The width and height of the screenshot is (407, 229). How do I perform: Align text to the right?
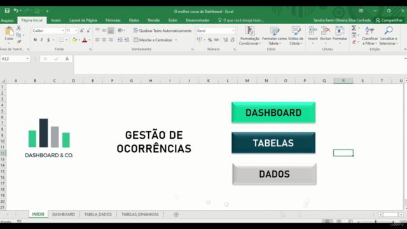tap(111, 40)
